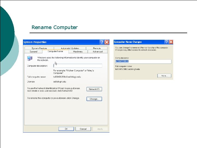Select the Computer Name tab

point(55,51)
